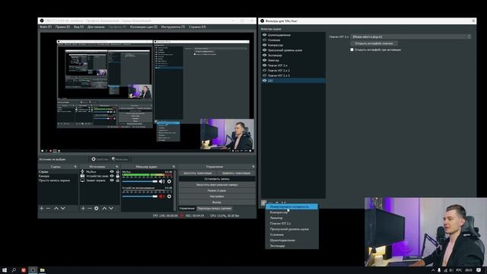This screenshot has width=487, height=274.
Task: Click the add filter plus button
Action: pyautogui.click(x=264, y=203)
